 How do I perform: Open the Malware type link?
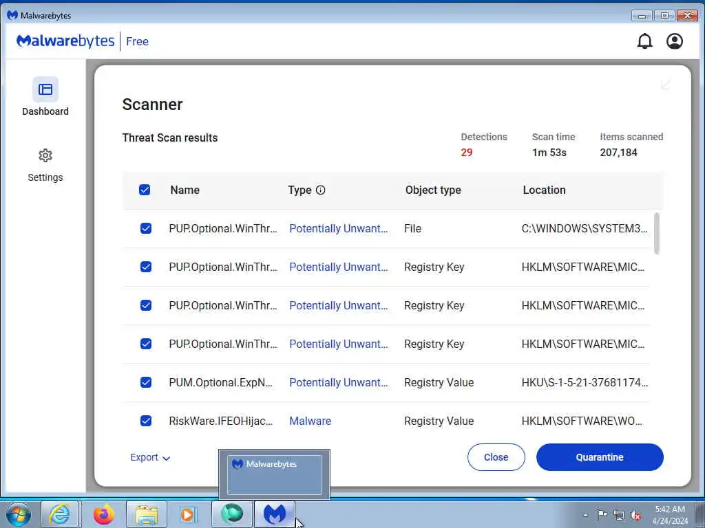pyautogui.click(x=311, y=421)
